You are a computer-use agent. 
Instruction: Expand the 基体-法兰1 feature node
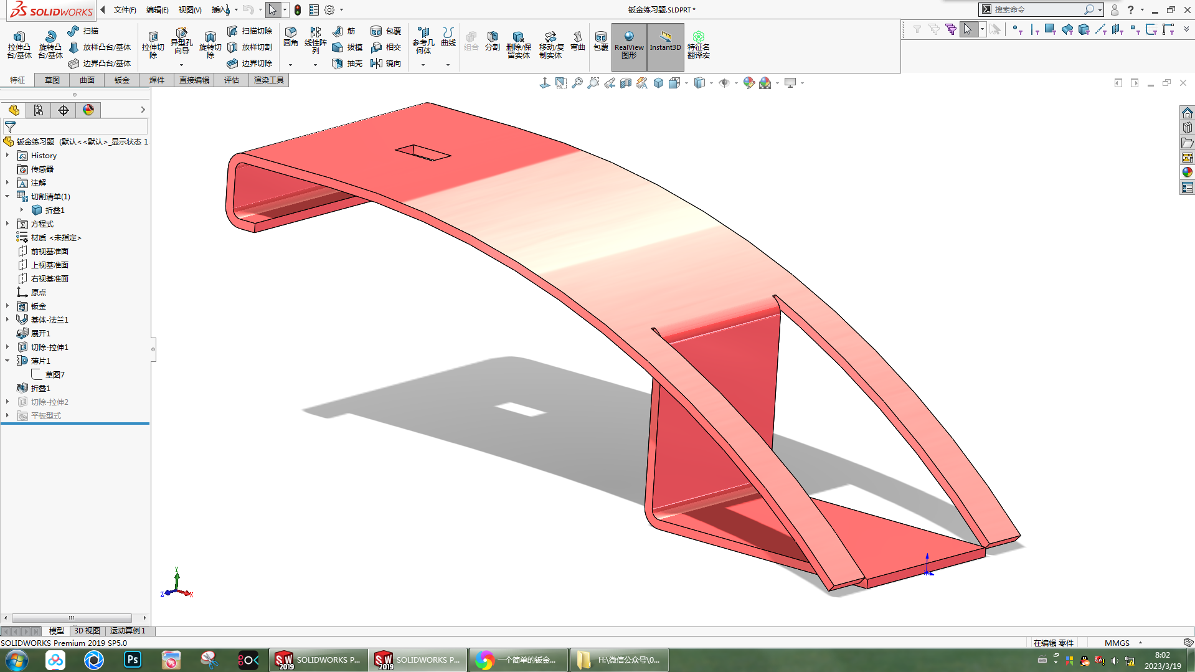pos(7,319)
